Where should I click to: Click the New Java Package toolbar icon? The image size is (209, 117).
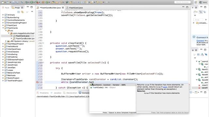pos(43,2)
